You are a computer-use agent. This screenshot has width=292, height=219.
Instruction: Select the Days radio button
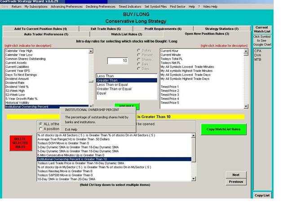pyautogui.click(x=138, y=69)
